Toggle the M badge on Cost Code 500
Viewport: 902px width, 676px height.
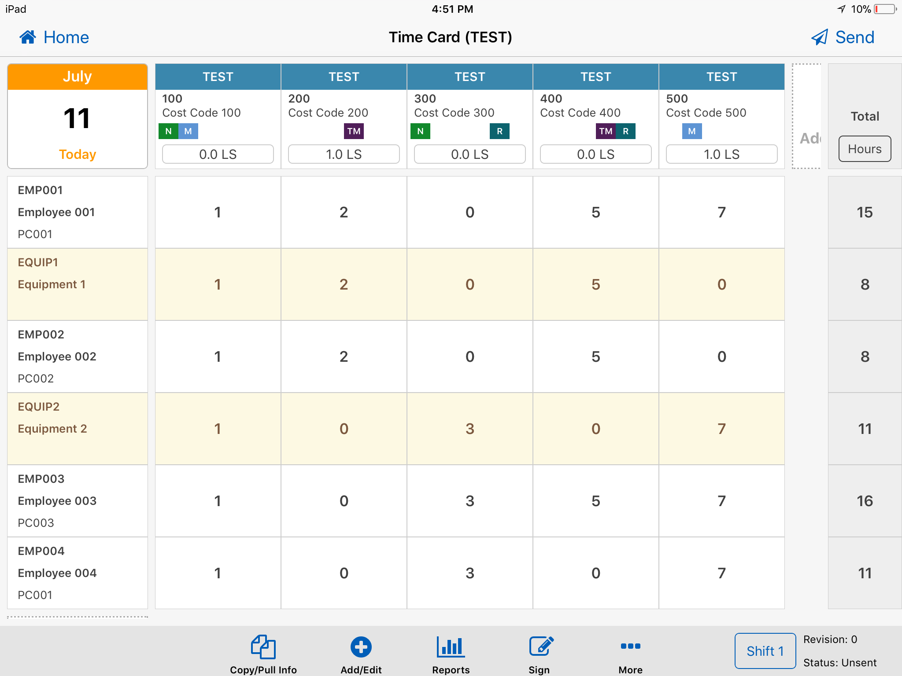pyautogui.click(x=691, y=131)
